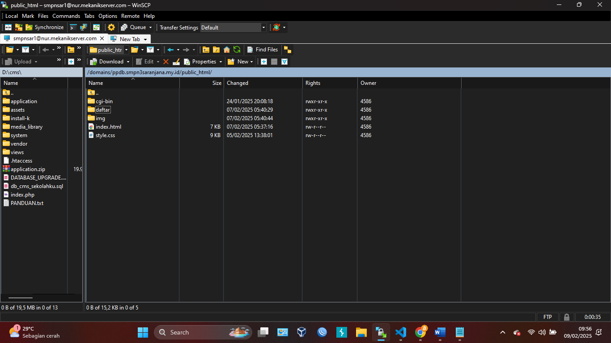Open the Options menu
The height and width of the screenshot is (343, 611).
108,16
